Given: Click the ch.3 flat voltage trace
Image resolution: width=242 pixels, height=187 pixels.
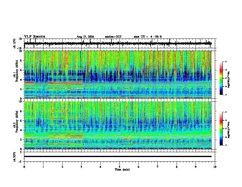Looking at the screenshot, I should point(118,156).
